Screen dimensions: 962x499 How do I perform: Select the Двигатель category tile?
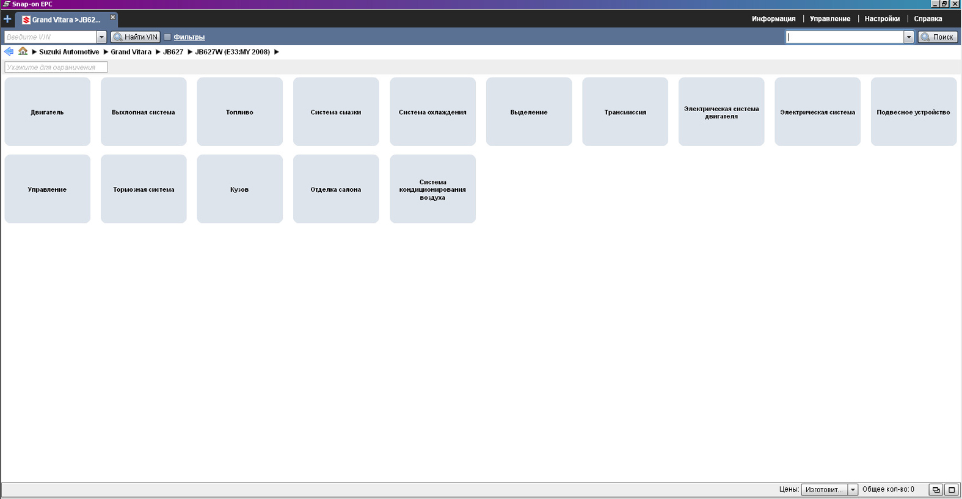point(47,112)
